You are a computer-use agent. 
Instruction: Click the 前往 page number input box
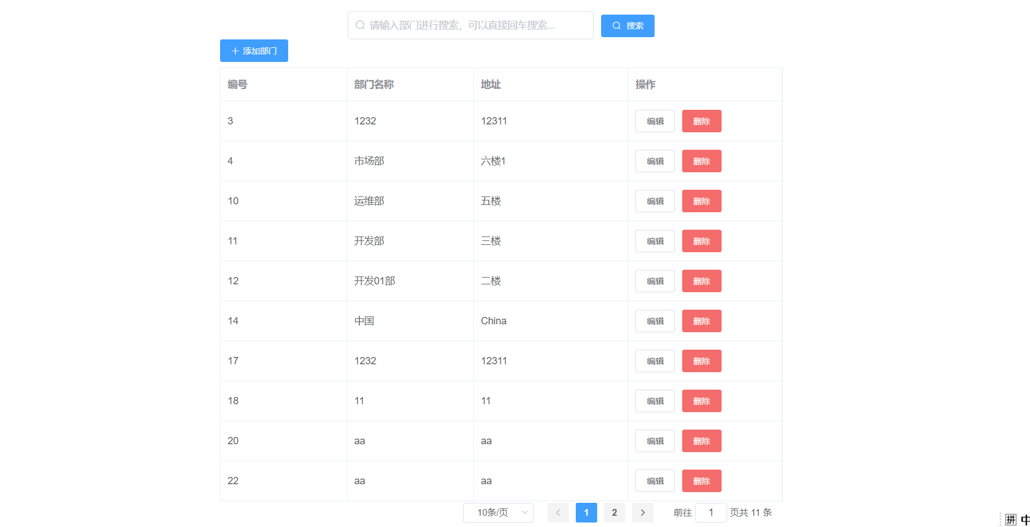(711, 512)
